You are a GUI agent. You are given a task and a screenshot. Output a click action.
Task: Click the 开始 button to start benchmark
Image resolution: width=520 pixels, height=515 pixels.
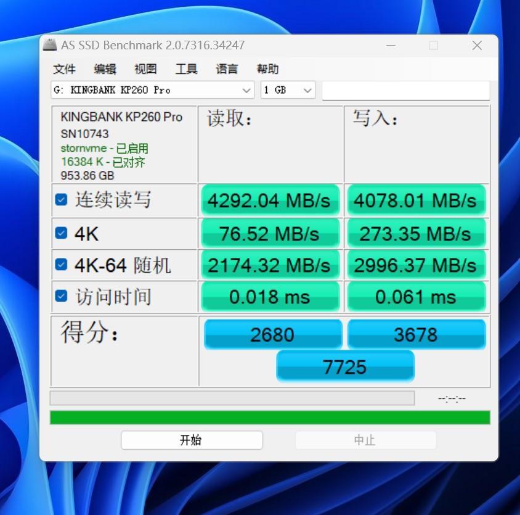pyautogui.click(x=192, y=440)
